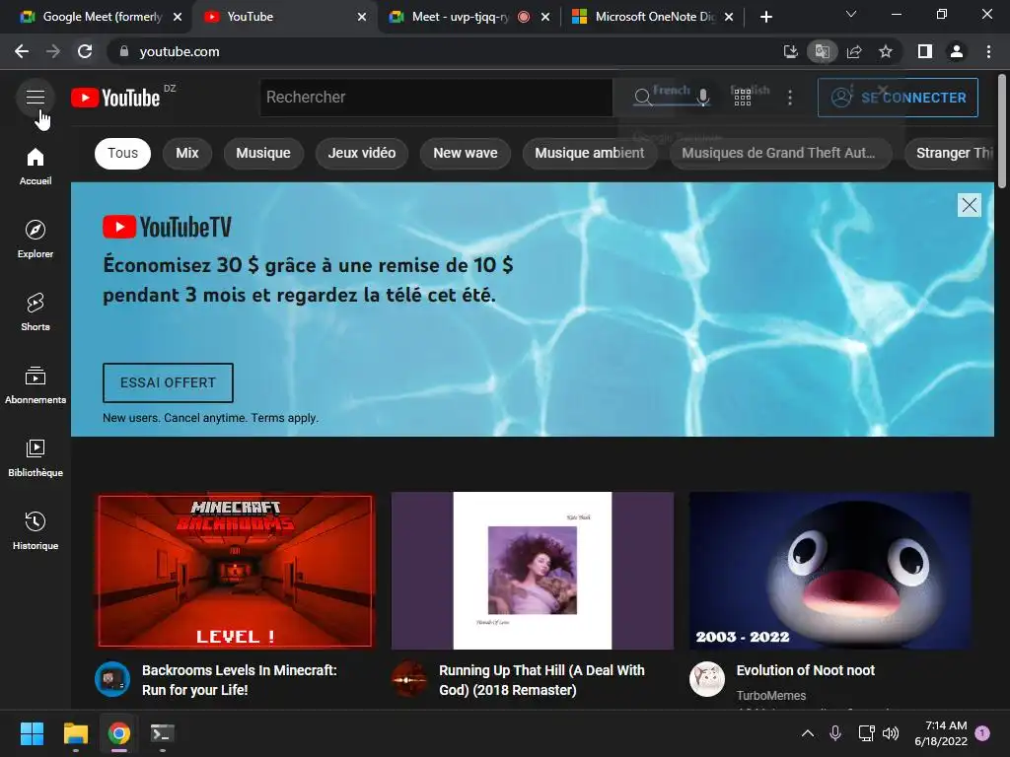Close the YouTube TV banner
The width and height of the screenshot is (1010, 757).
tap(969, 205)
